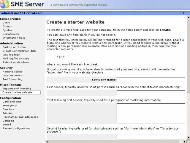Viewport: 190px width, 143px height.
Task: Click the marketing text area after first header
Action: click(x=151, y=113)
